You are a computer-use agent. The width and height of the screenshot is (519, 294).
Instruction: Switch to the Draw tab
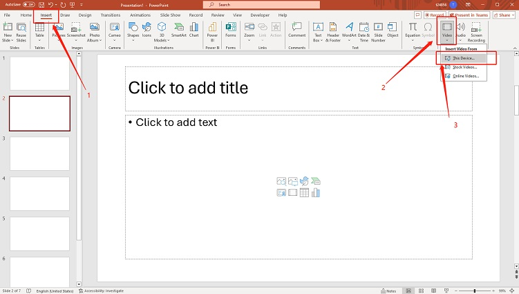click(65, 15)
